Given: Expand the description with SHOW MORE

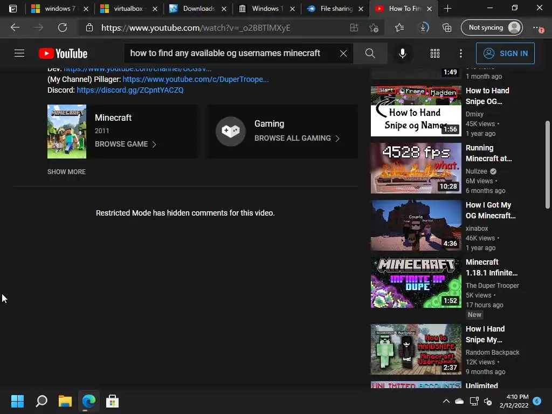Looking at the screenshot, I should (66, 172).
